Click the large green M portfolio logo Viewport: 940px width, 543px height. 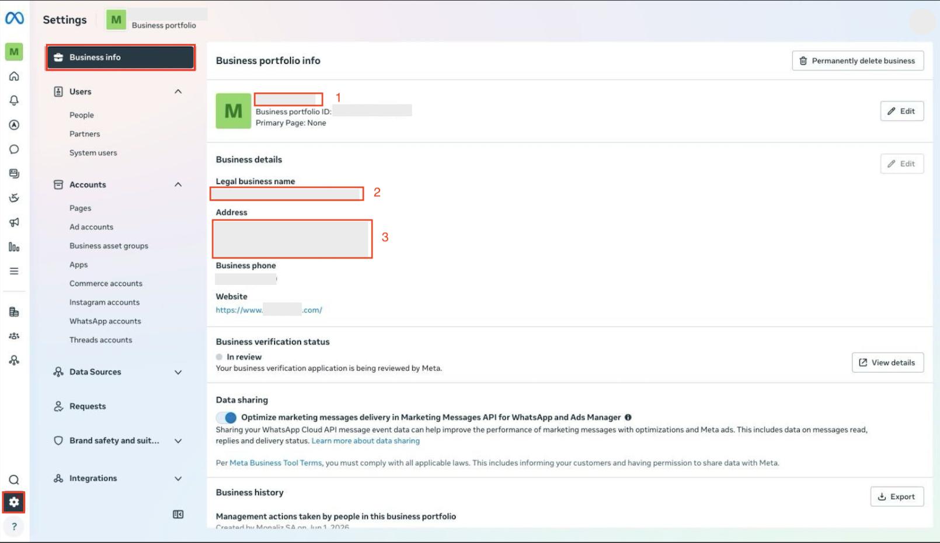coord(234,111)
